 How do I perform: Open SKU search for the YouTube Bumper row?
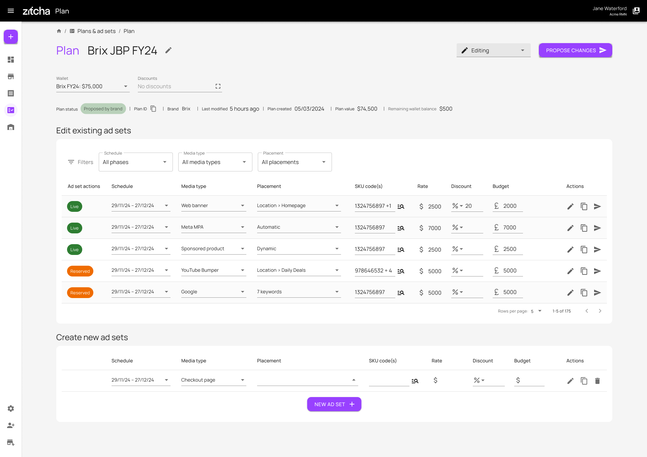coord(401,271)
